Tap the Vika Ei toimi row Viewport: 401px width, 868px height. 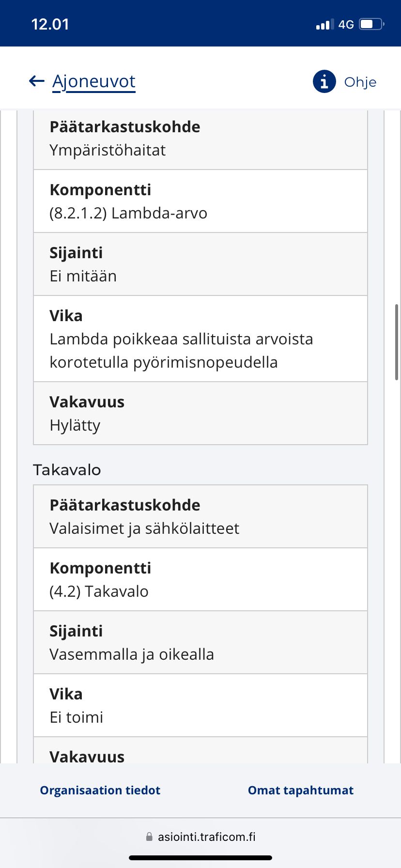(x=200, y=705)
